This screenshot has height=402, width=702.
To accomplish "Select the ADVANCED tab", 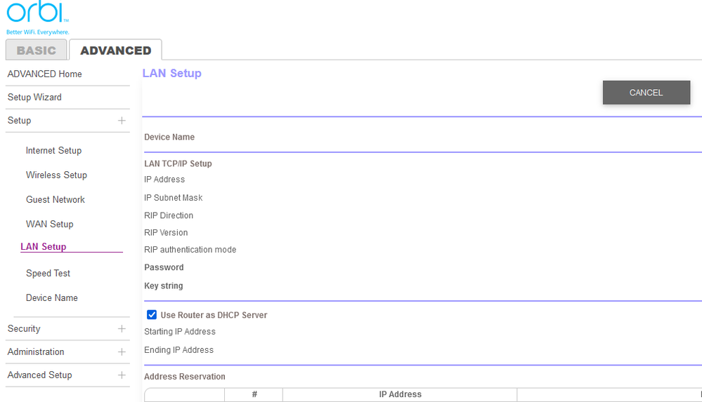I will (115, 51).
